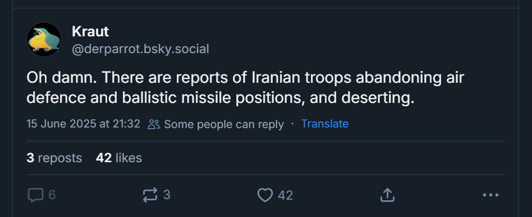This screenshot has width=532, height=217.
Task: Click the number 3 beside repost arrows
Action: pos(167,195)
